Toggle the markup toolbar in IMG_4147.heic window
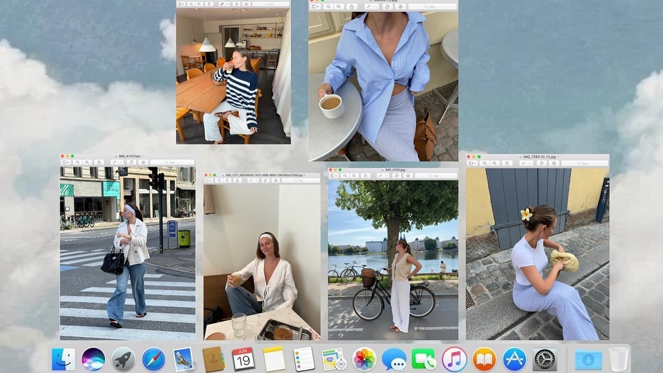Screen dimensions: 663x373 tap(143, 162)
